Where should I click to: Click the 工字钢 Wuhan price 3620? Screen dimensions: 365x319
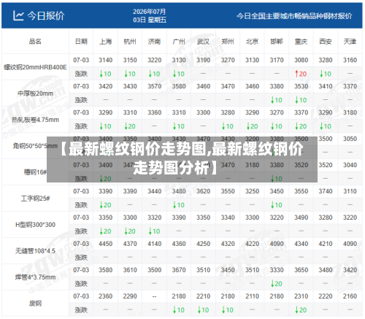203,191
